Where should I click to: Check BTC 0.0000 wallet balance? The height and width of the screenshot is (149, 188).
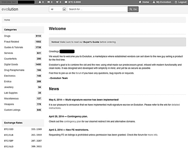tap(73, 2)
